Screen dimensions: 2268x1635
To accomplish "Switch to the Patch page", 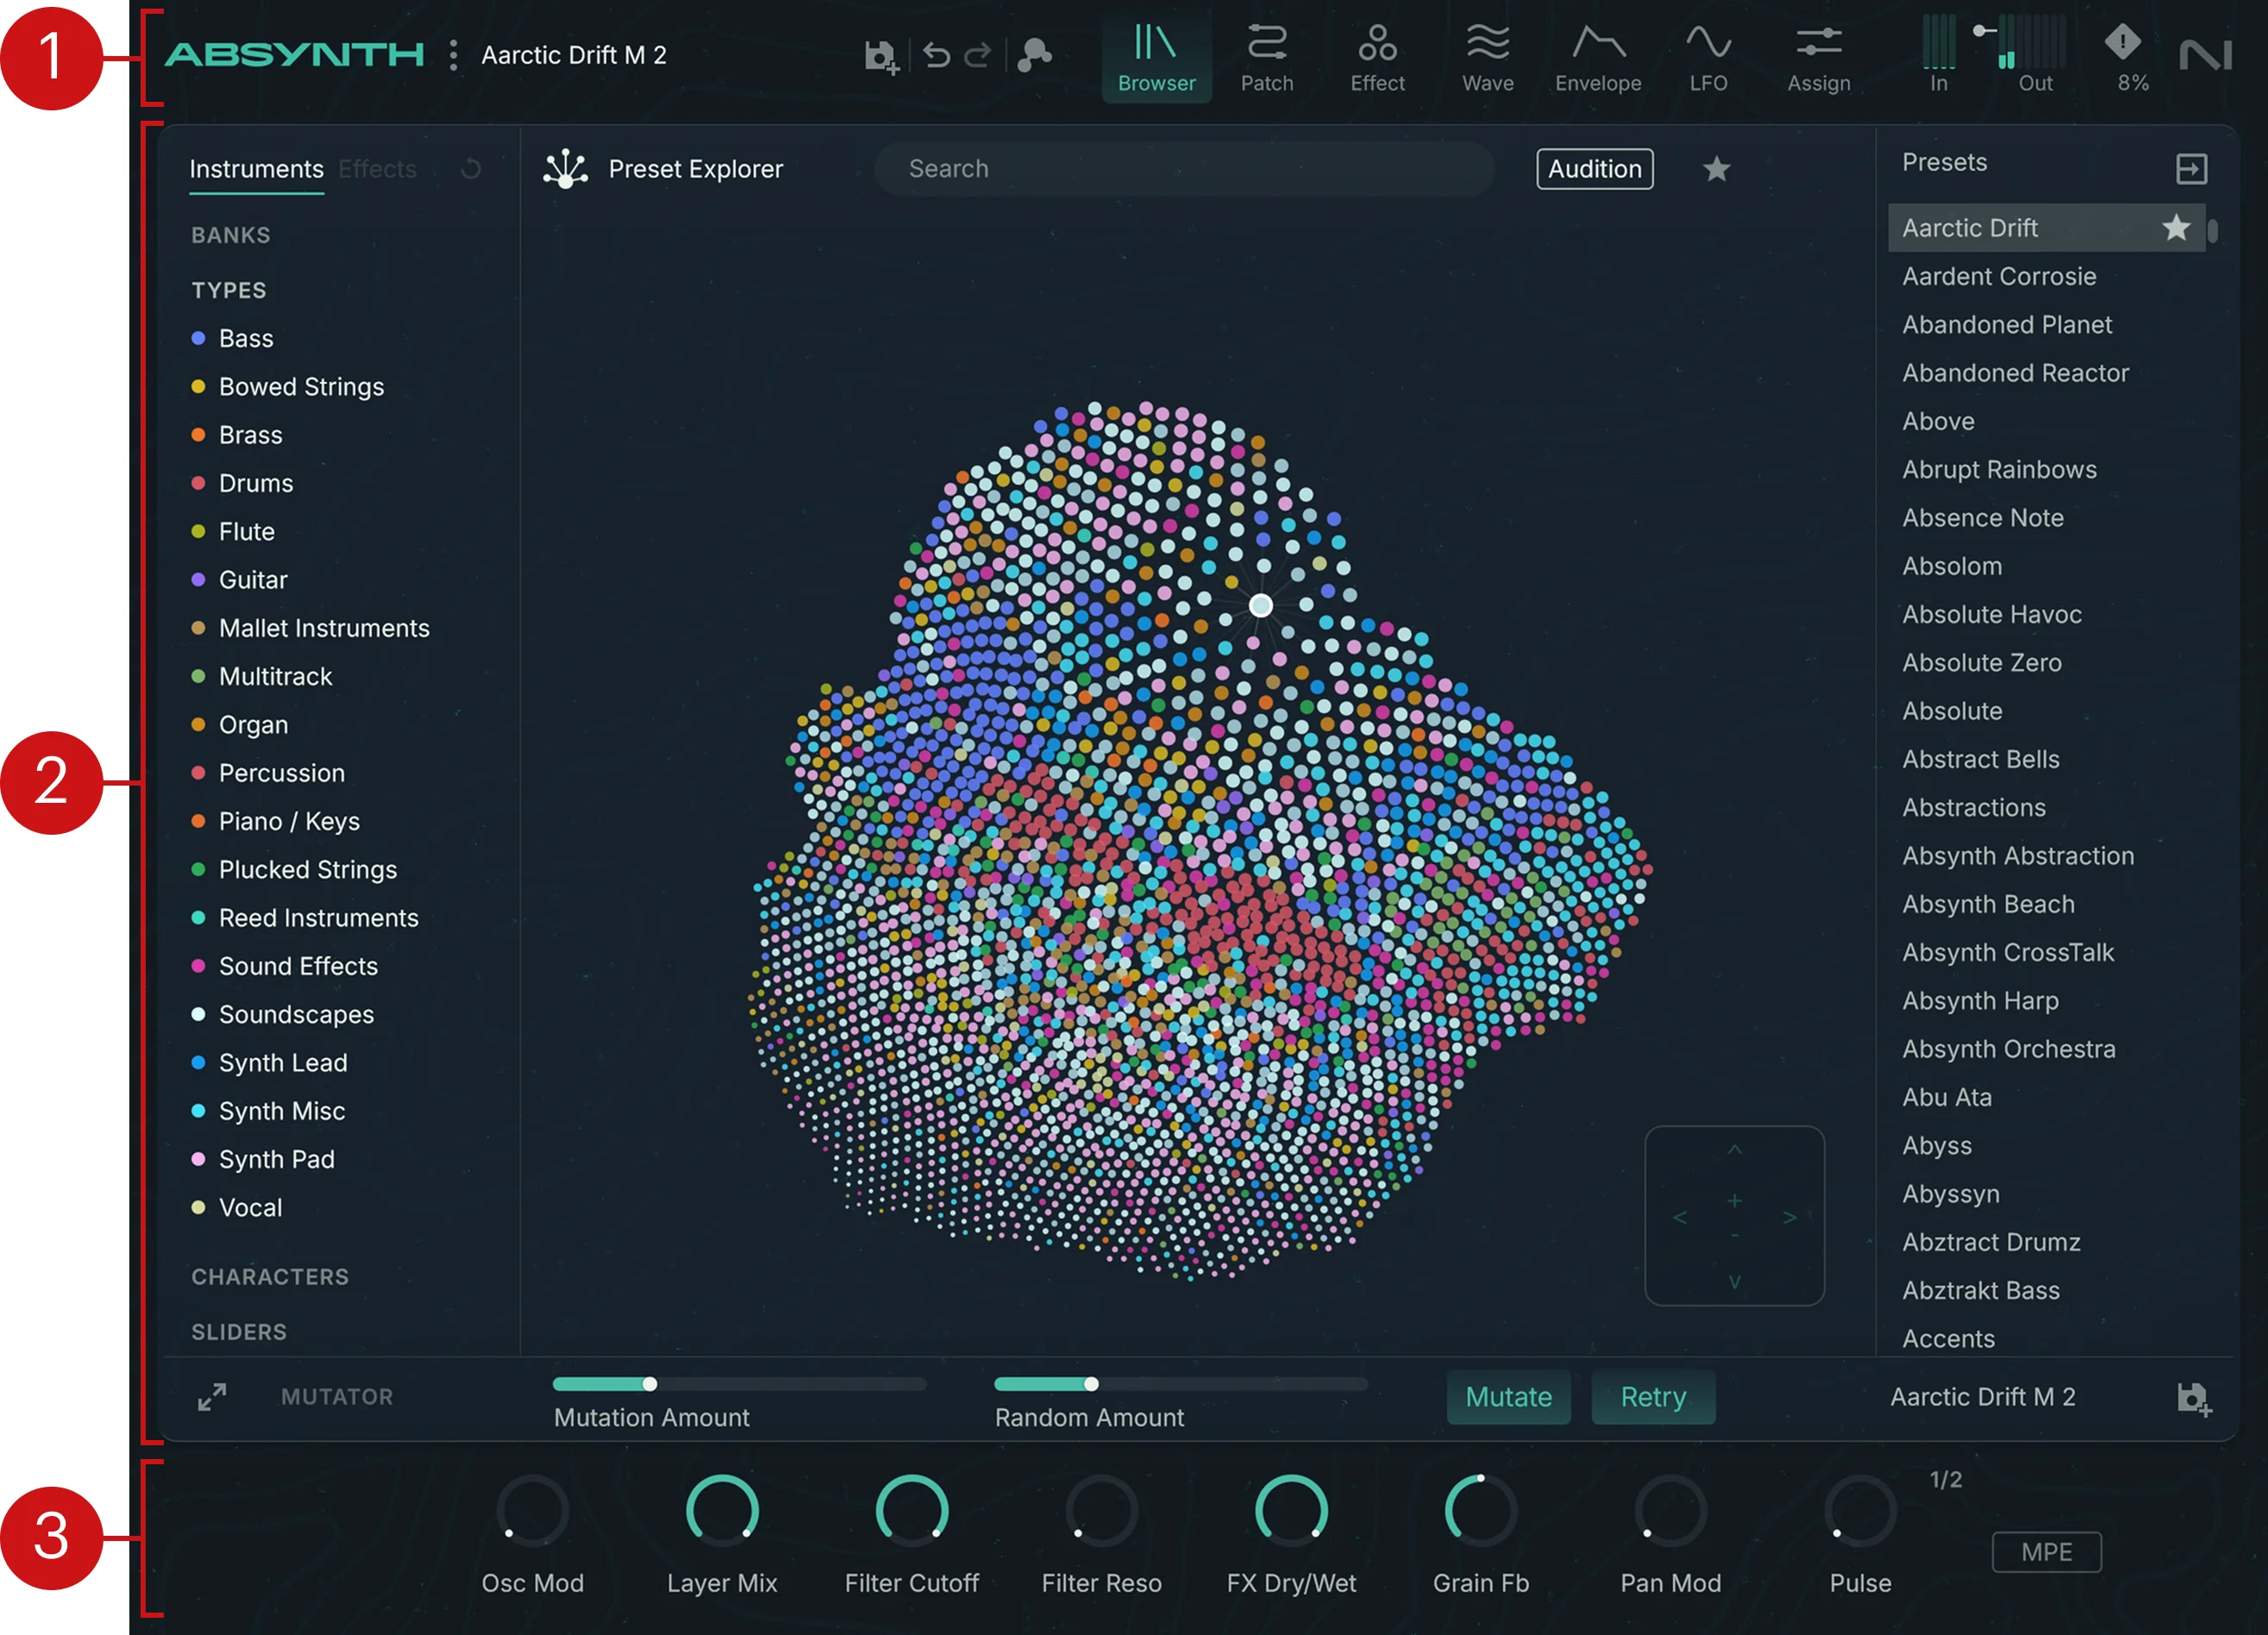I will [1267, 58].
